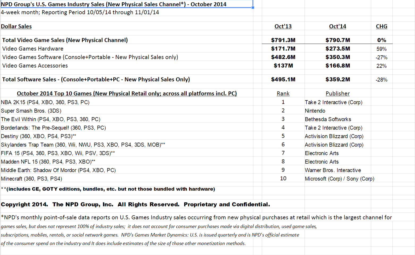Click the 'games sales, but does not represent' line
Viewport: 415px width, 255px height.
click(x=159, y=226)
